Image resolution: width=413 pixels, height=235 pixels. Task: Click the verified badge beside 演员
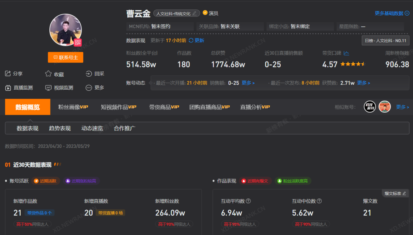point(205,13)
